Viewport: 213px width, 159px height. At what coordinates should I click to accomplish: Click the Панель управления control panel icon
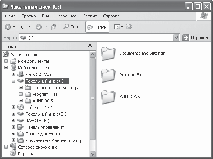(x=21, y=127)
